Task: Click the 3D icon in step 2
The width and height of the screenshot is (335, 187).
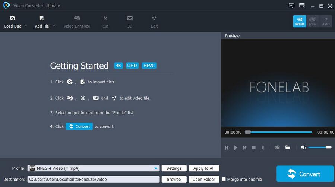Action: coord(96,98)
